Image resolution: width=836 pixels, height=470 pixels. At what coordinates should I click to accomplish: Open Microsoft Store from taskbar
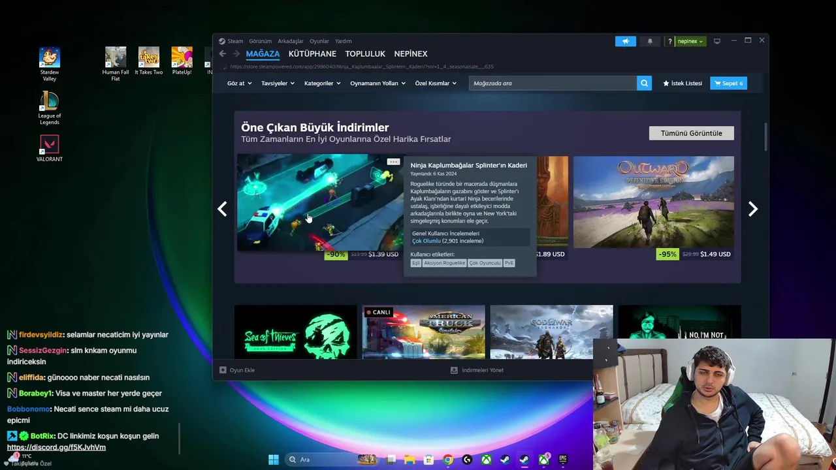coord(428,460)
